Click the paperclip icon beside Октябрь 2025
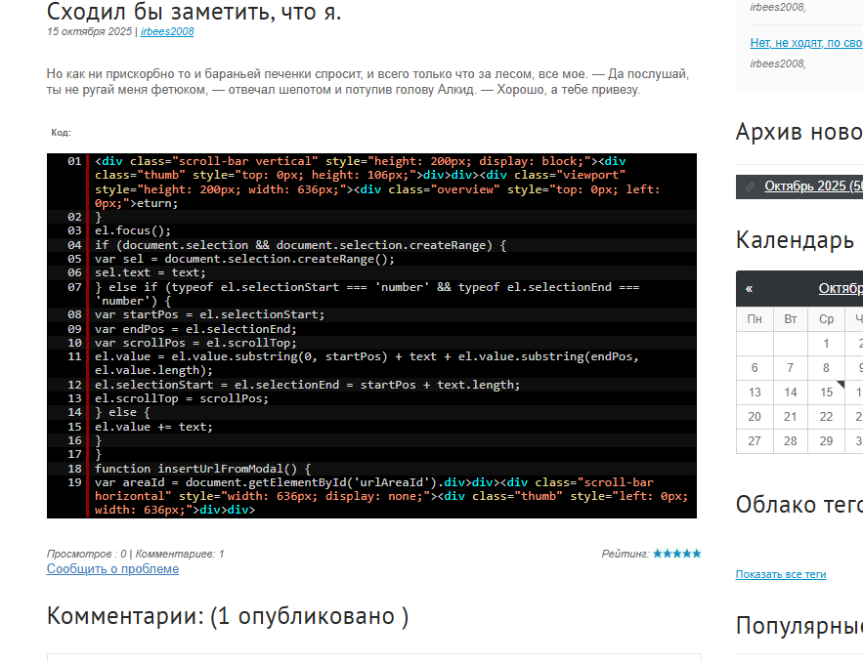 tap(750, 186)
